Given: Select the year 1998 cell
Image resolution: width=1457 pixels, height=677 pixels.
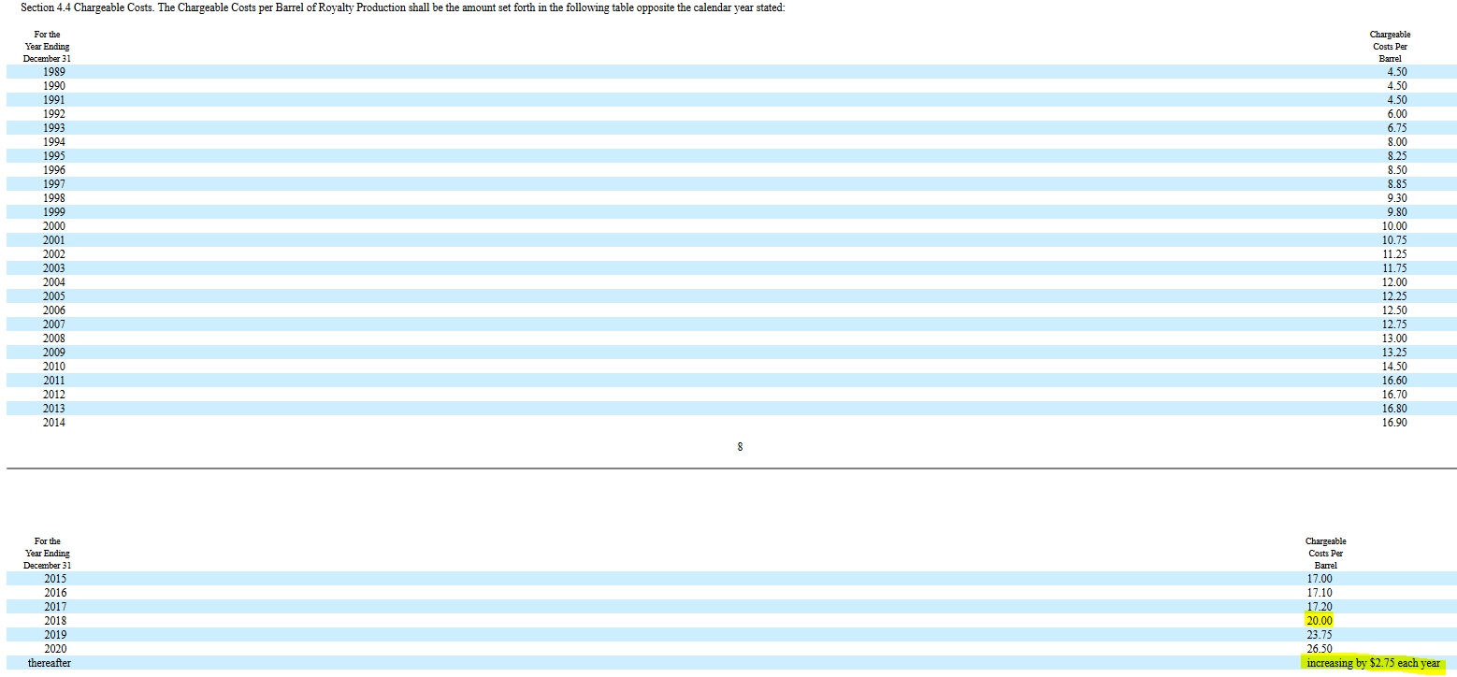Looking at the screenshot, I should click(x=54, y=197).
